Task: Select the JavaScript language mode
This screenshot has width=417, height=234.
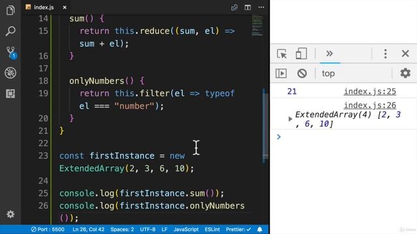Action: (x=186, y=229)
